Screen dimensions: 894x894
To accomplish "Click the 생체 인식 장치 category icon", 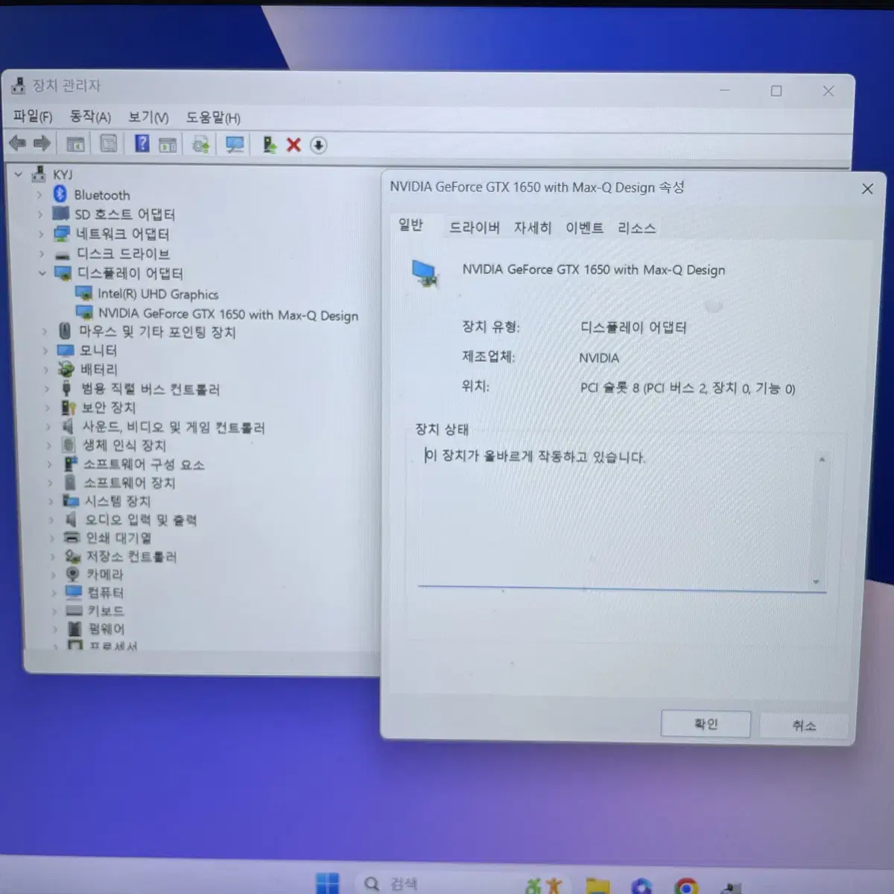I will [x=69, y=445].
